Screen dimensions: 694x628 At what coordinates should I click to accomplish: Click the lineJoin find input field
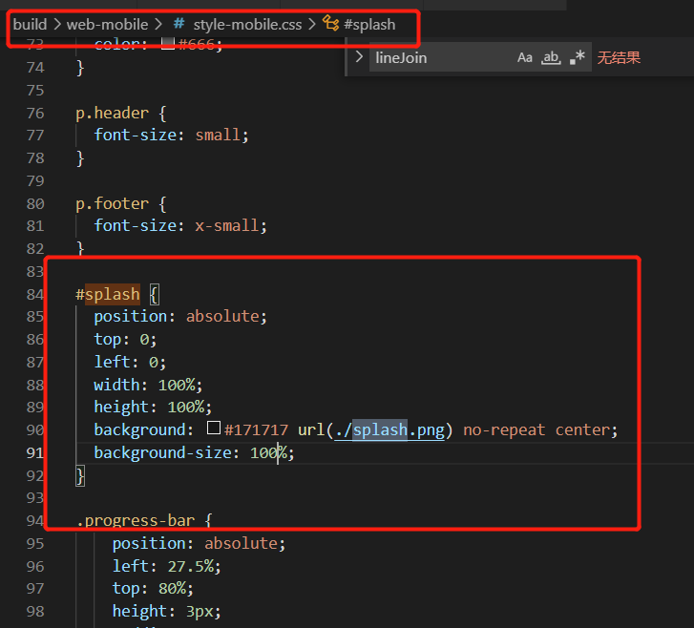(439, 57)
